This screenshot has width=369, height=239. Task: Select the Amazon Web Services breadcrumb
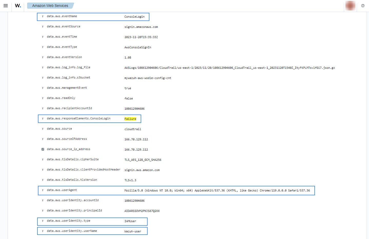coord(50,6)
